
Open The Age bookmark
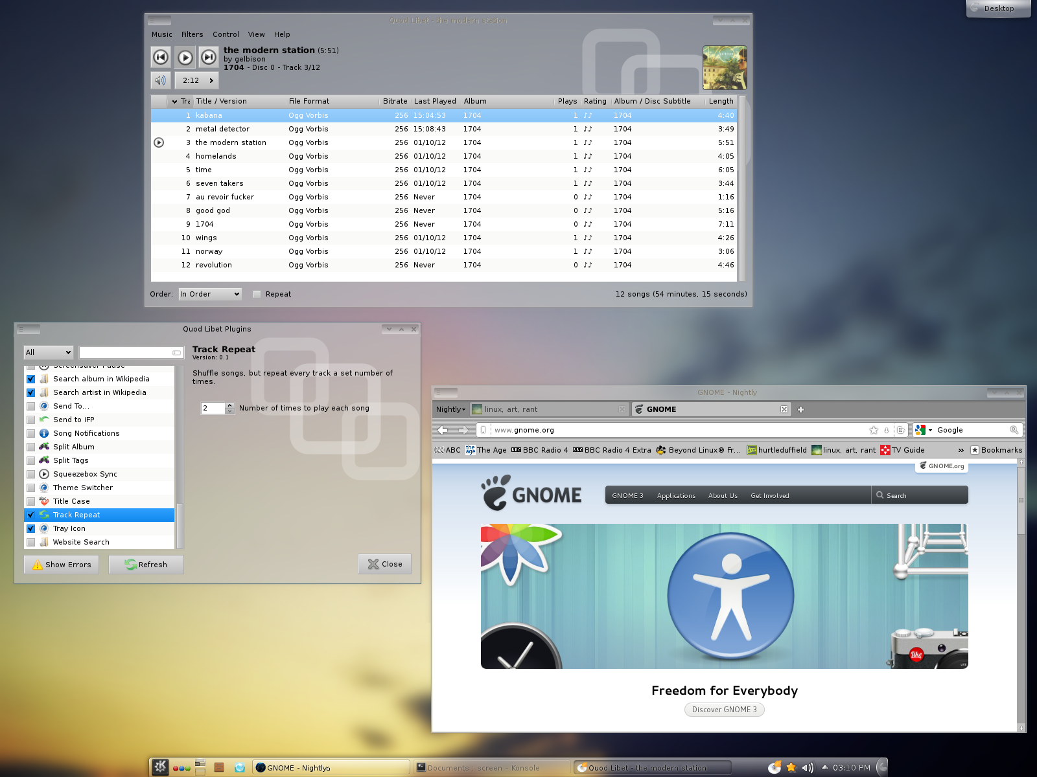pyautogui.click(x=486, y=450)
